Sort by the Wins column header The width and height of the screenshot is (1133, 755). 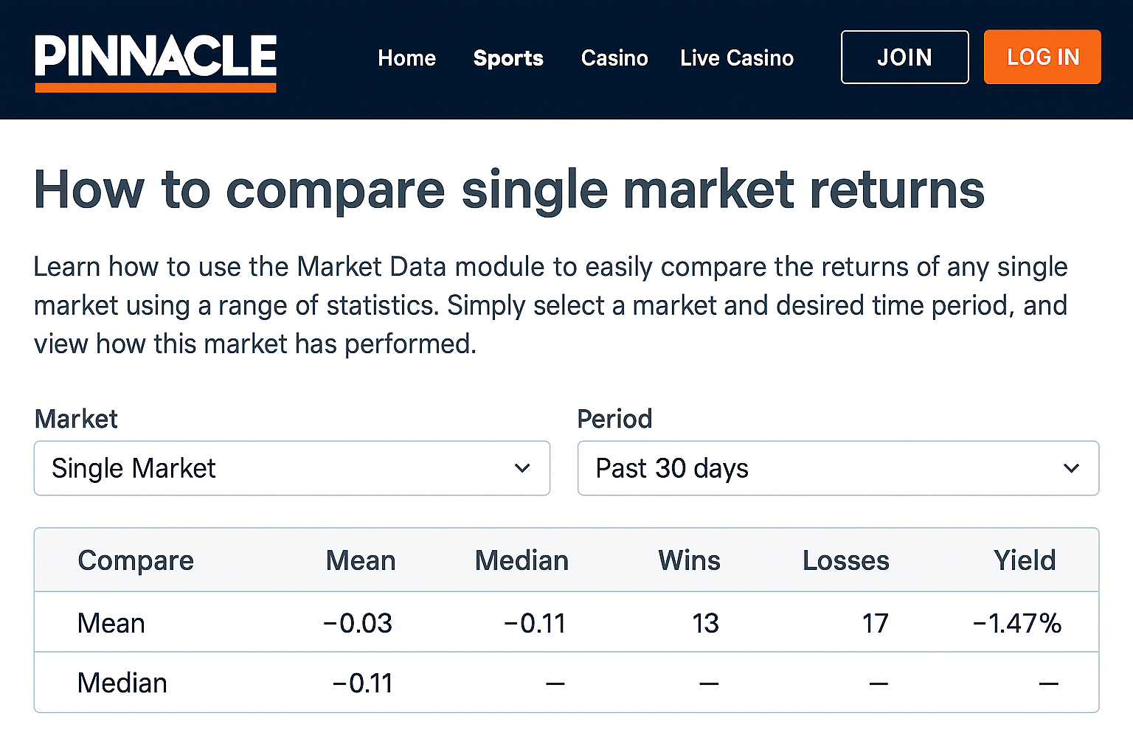click(689, 560)
